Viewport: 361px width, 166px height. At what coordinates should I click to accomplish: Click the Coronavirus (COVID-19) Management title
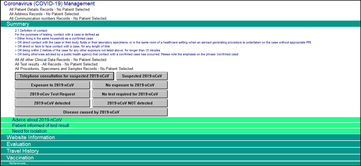click(x=49, y=4)
